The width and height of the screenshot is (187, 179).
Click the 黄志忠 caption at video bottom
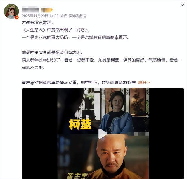click(x=77, y=176)
